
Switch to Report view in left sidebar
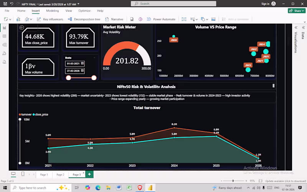[4, 28]
